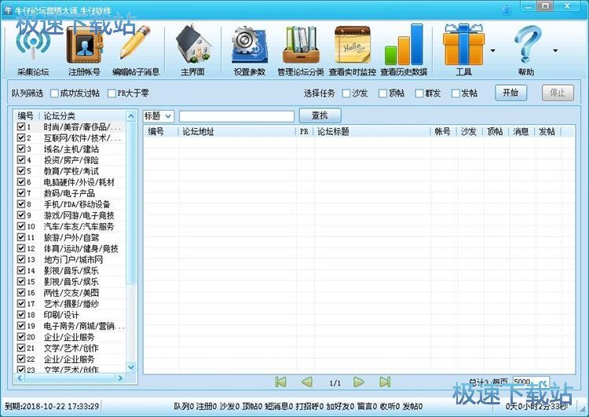Viewport: 589px width, 417px height.
Task: Expand the 工具 toolbar dropdown arrow
Action: pyautogui.click(x=492, y=51)
